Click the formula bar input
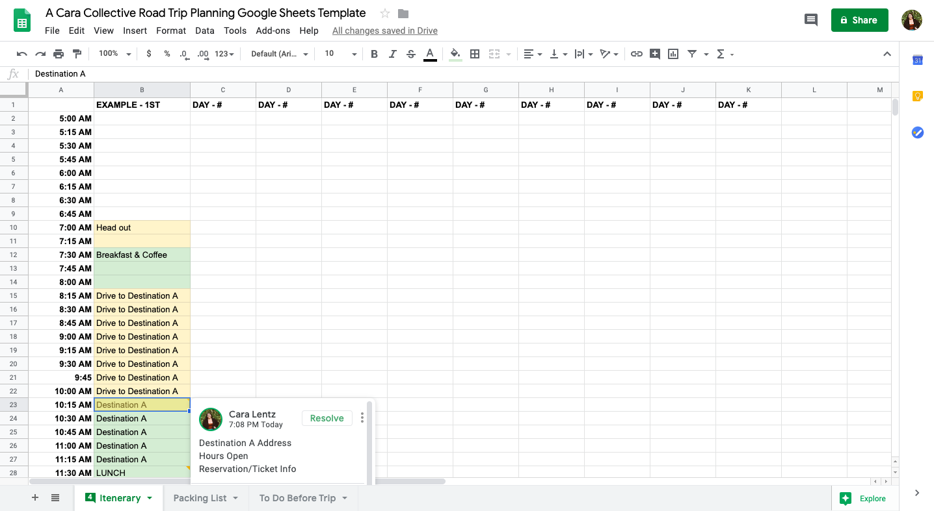934x511 pixels. [x=462, y=74]
